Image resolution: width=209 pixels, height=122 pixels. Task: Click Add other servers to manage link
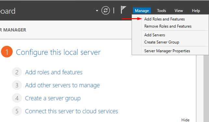[62, 85]
